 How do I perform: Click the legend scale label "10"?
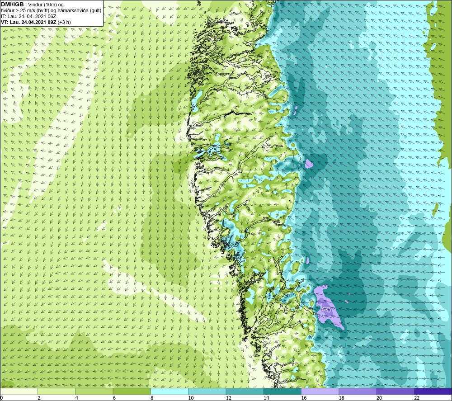tap(191, 398)
